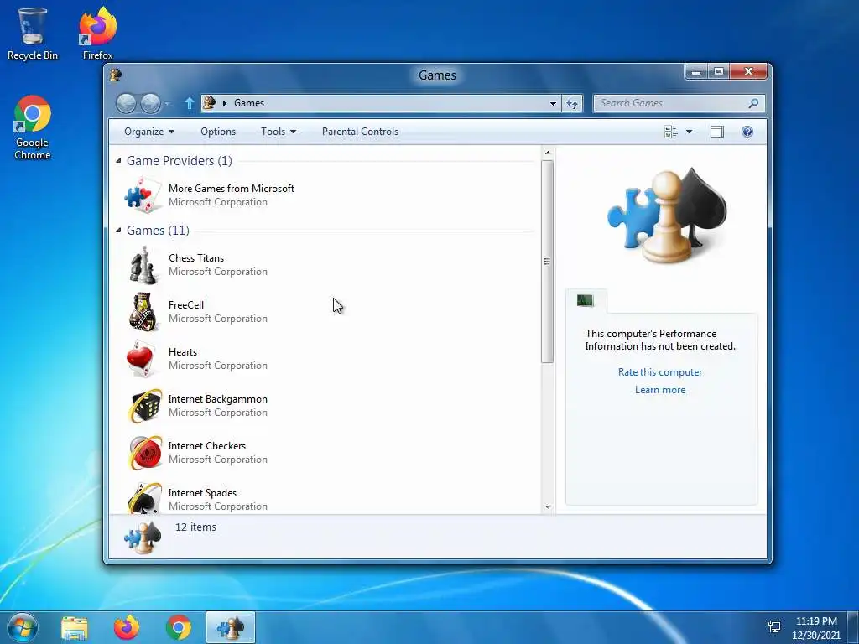Click the Forward navigation arrow
Screen dimensions: 859x644
[x=150, y=103]
